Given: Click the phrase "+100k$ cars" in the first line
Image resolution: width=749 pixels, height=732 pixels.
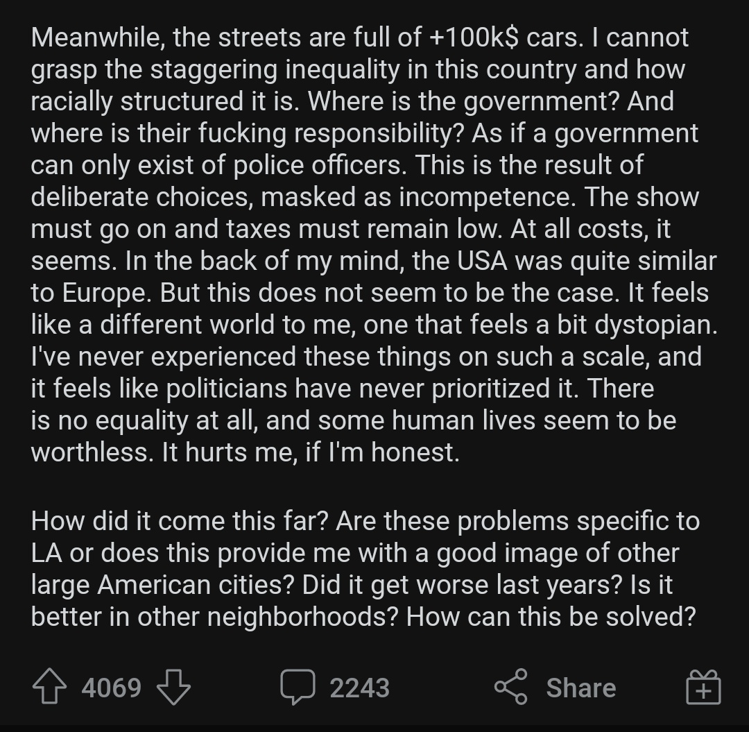Looking at the screenshot, I should click(506, 37).
